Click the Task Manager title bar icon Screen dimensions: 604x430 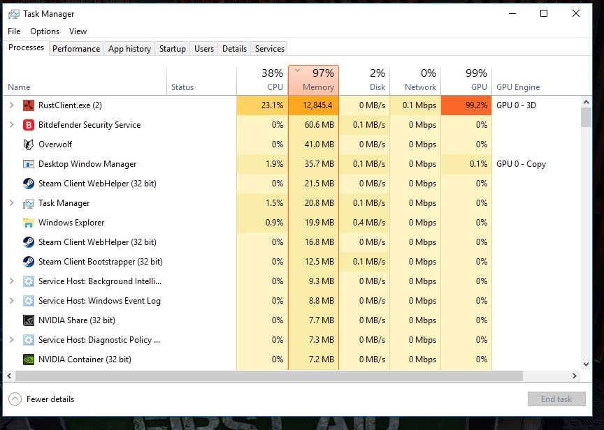14,14
